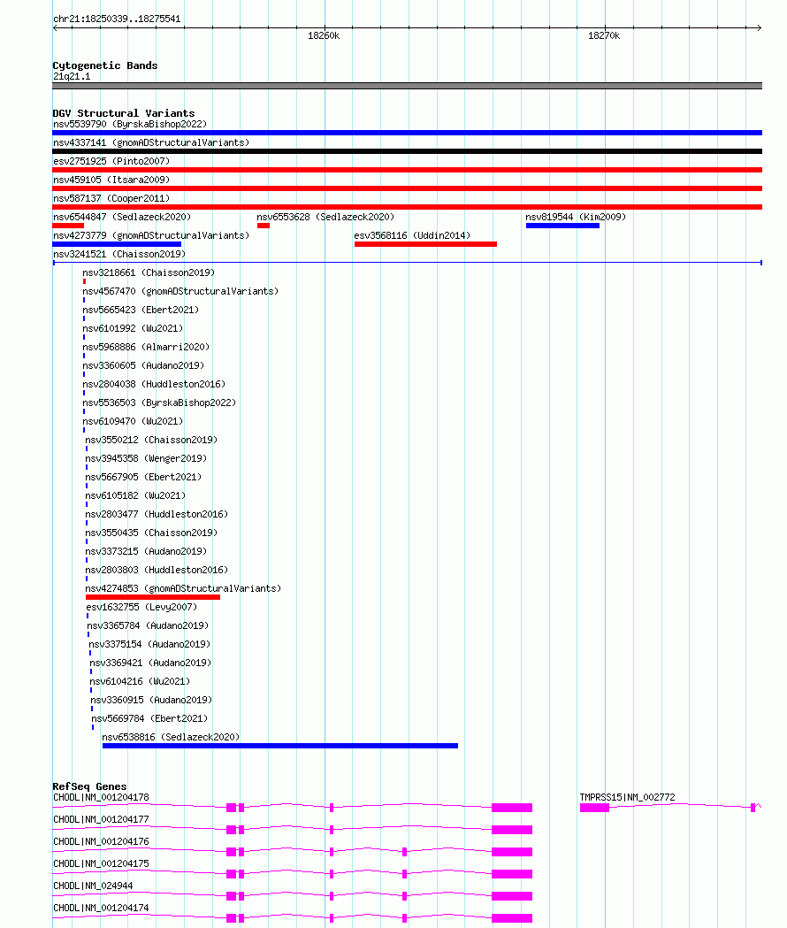Click the blue nsv819544 variant bar
The width and height of the screenshot is (787, 928).
562,226
